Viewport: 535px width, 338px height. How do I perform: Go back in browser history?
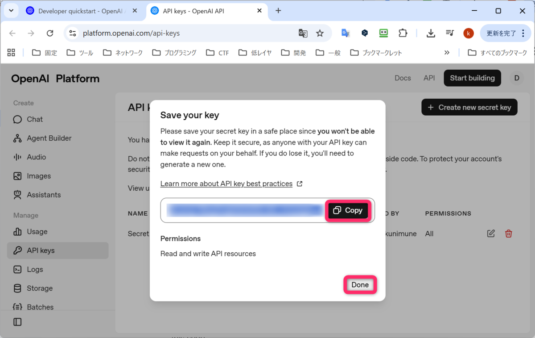12,33
